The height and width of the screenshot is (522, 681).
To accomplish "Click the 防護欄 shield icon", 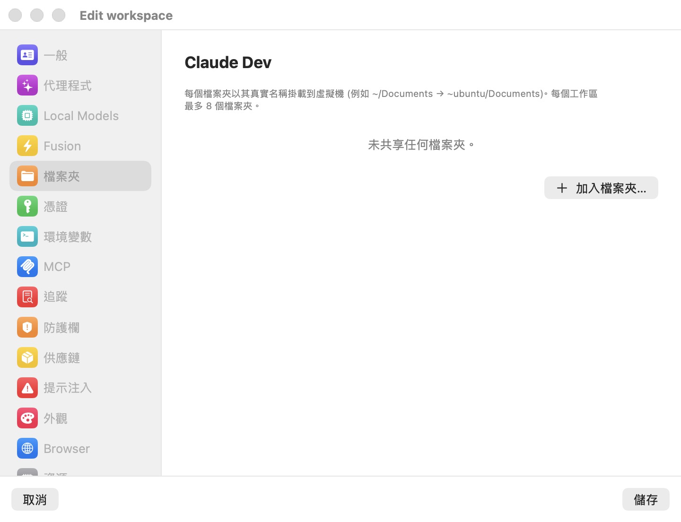I will [27, 327].
